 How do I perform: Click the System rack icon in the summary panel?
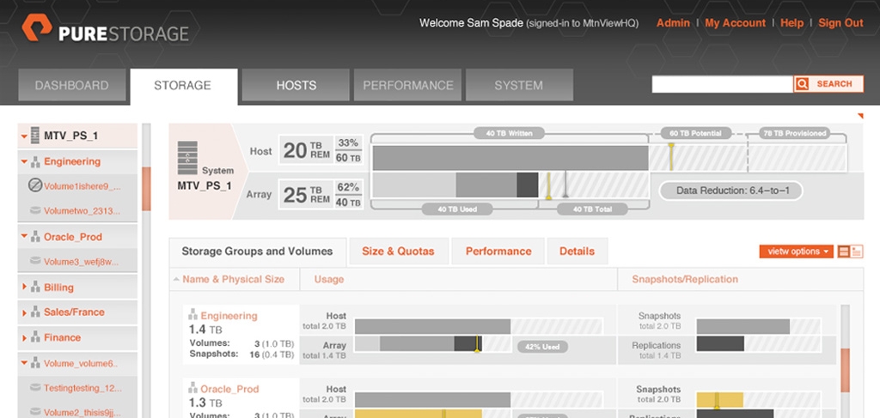pos(187,158)
